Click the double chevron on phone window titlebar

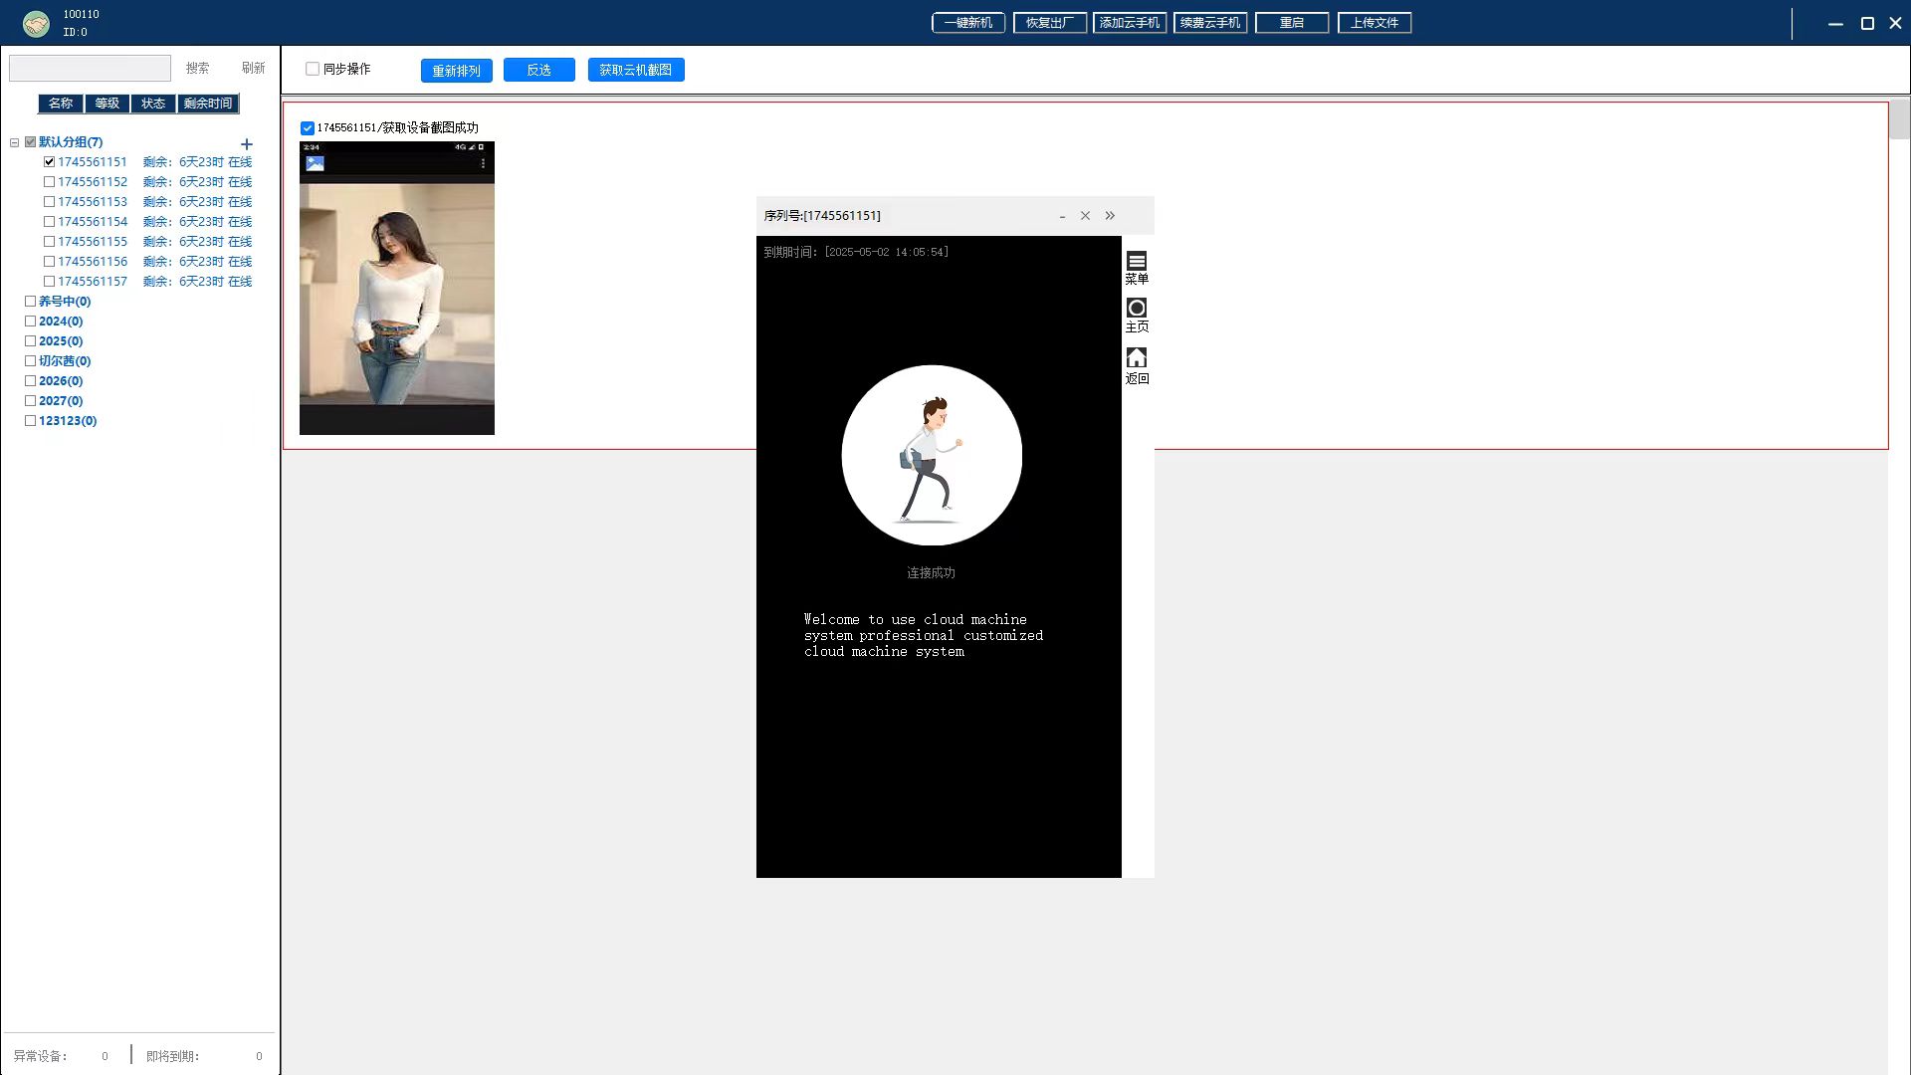[1110, 216]
